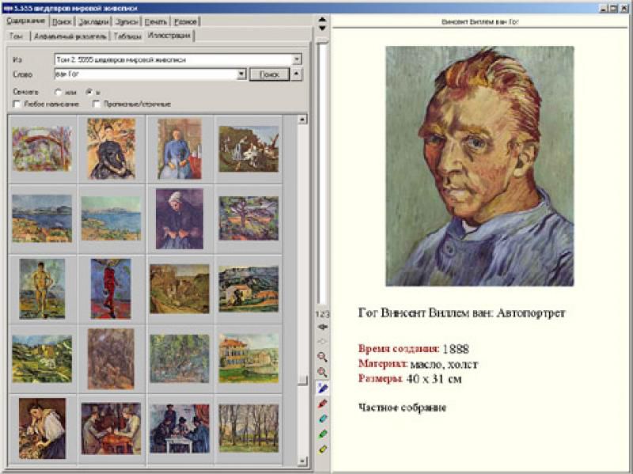
Task: Expand the 'Из' volume dropdown
Action: 297,59
